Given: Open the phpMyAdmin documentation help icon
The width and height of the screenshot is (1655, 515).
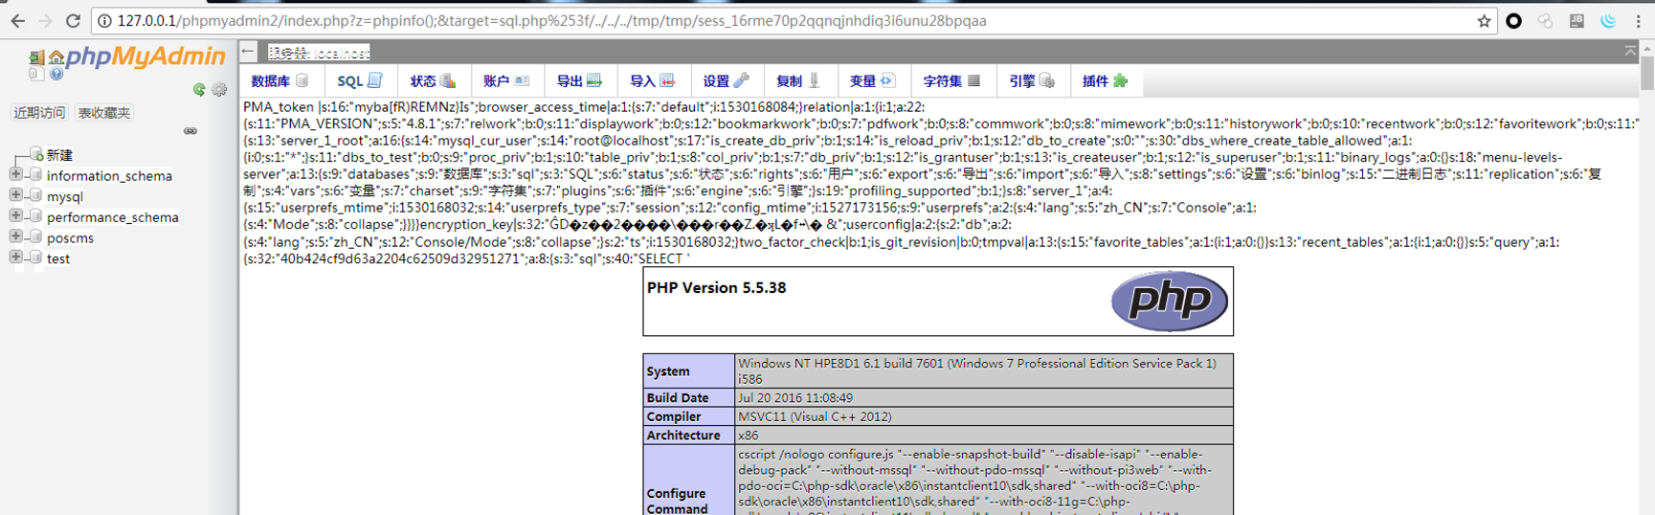Looking at the screenshot, I should coord(56,74).
